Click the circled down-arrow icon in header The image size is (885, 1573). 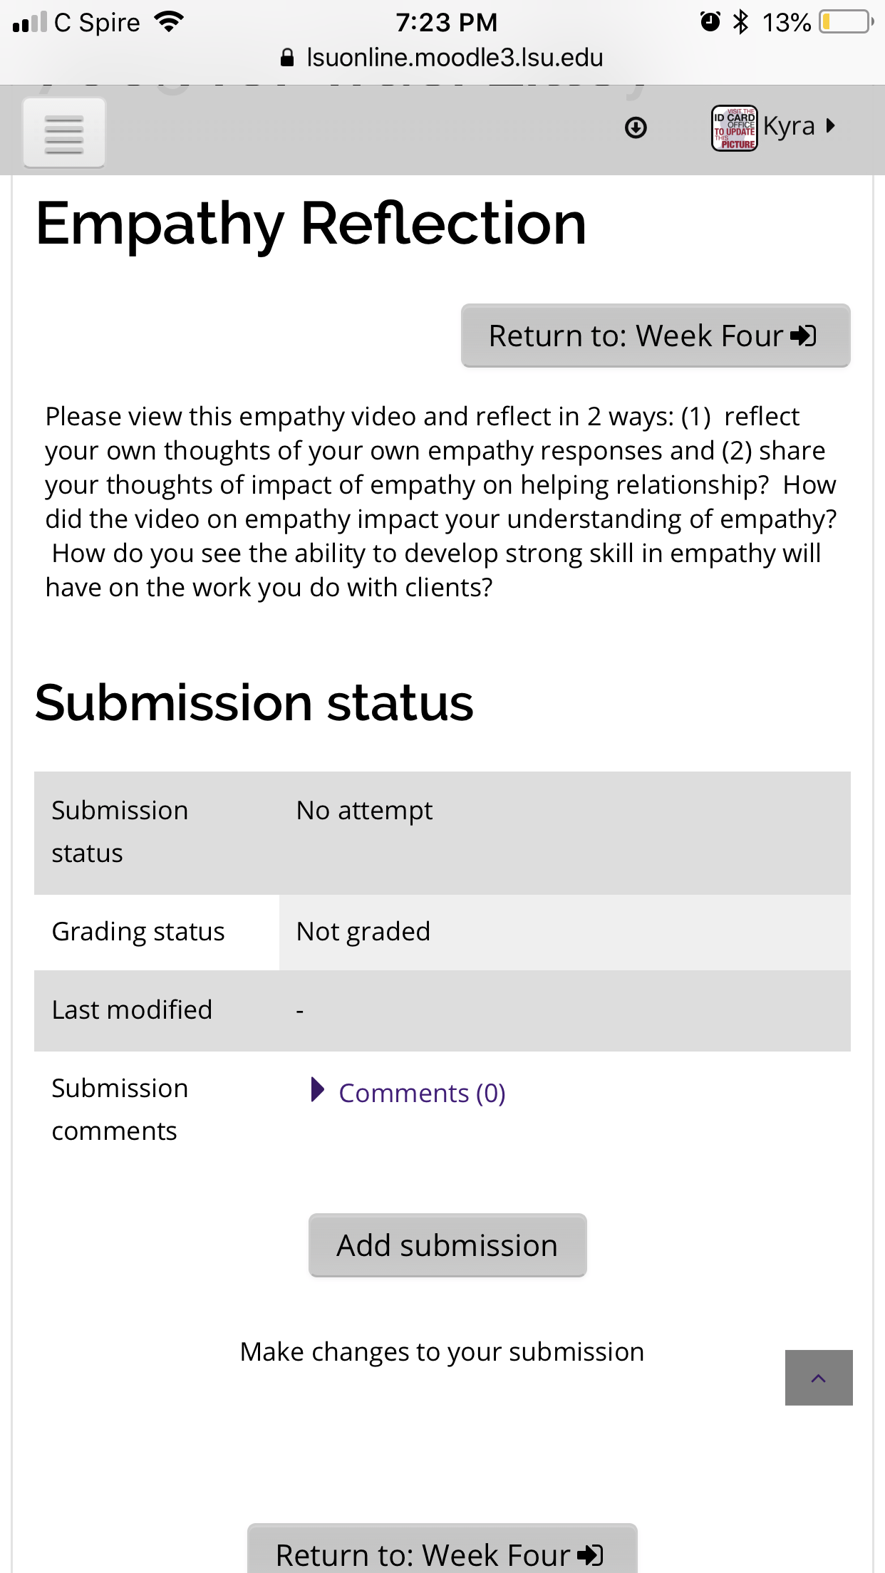click(x=636, y=128)
